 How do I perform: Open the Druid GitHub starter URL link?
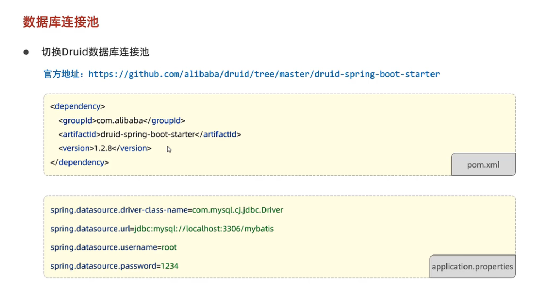pyautogui.click(x=264, y=74)
